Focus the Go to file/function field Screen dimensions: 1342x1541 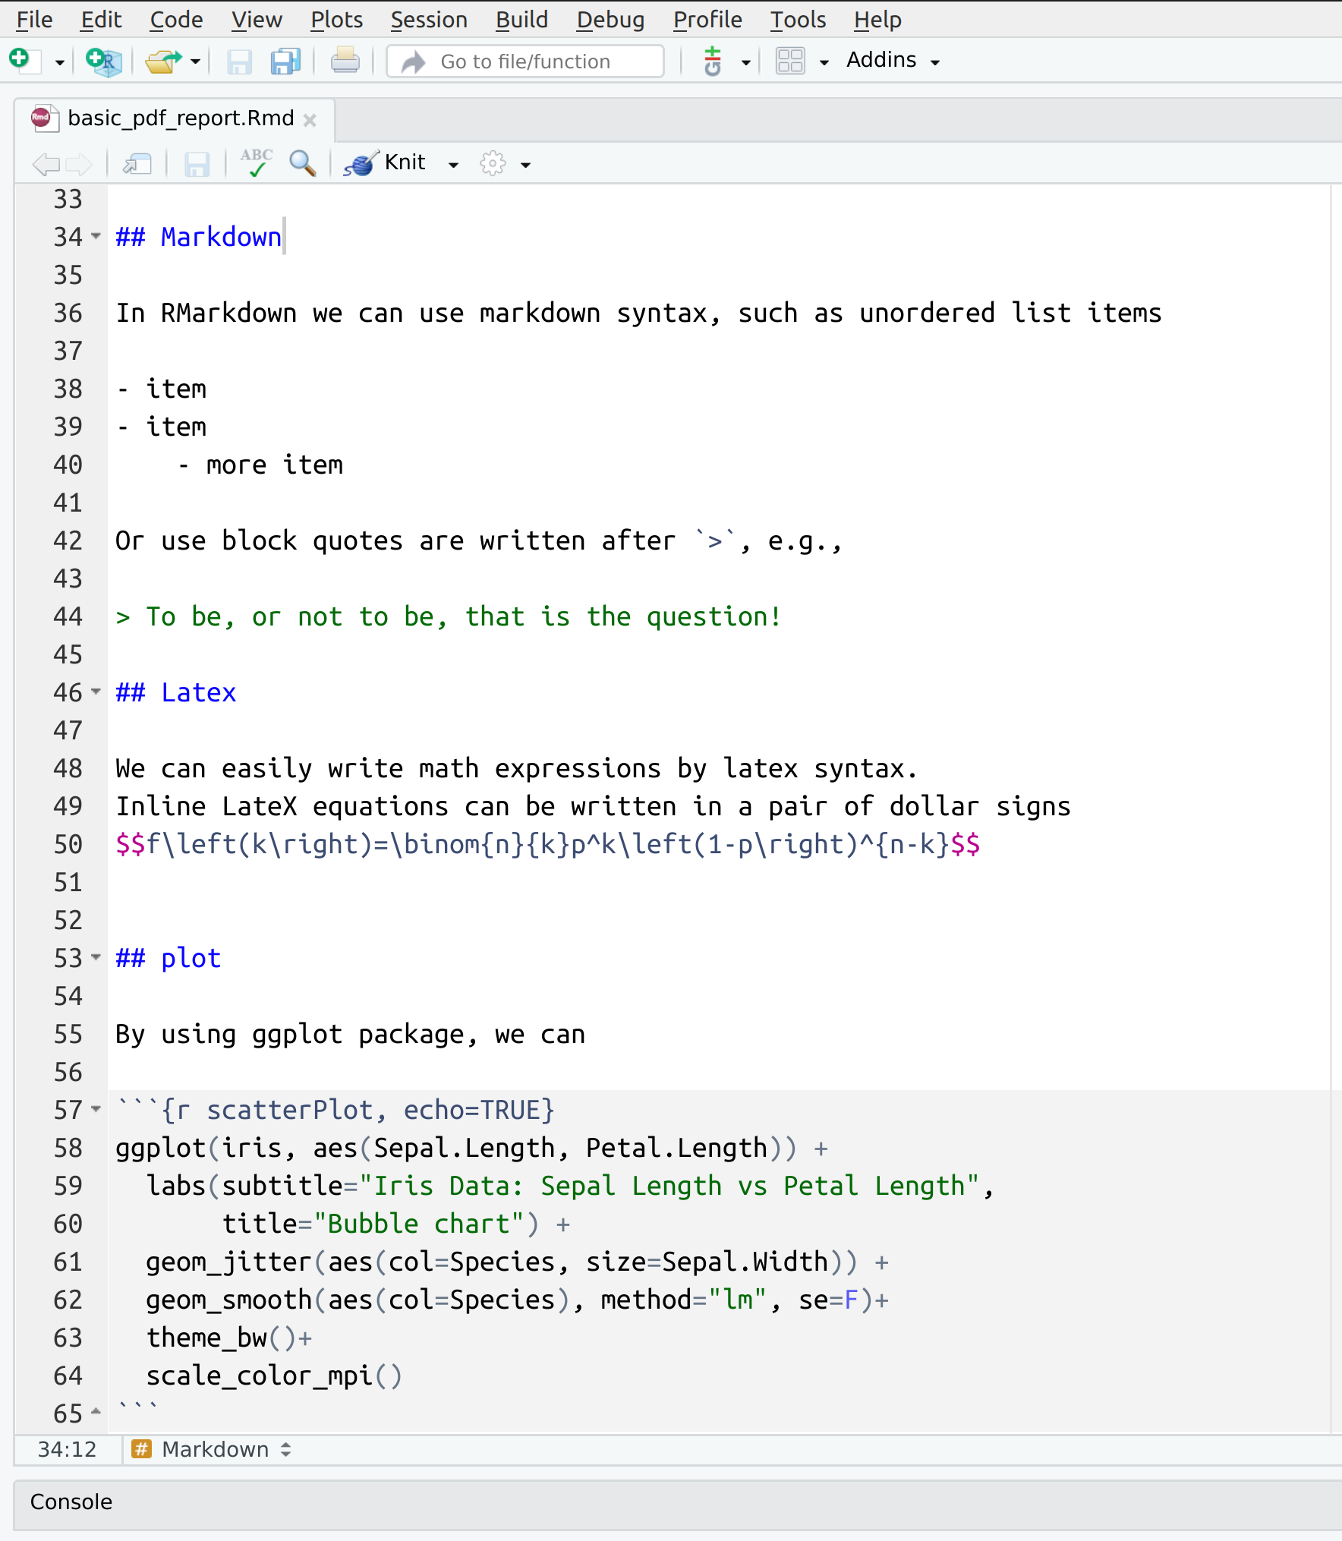click(x=525, y=61)
